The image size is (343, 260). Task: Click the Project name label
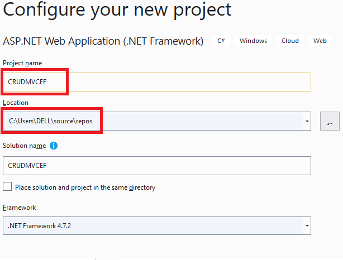pos(22,63)
